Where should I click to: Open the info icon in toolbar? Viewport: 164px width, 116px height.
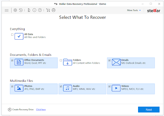pos(34,10)
